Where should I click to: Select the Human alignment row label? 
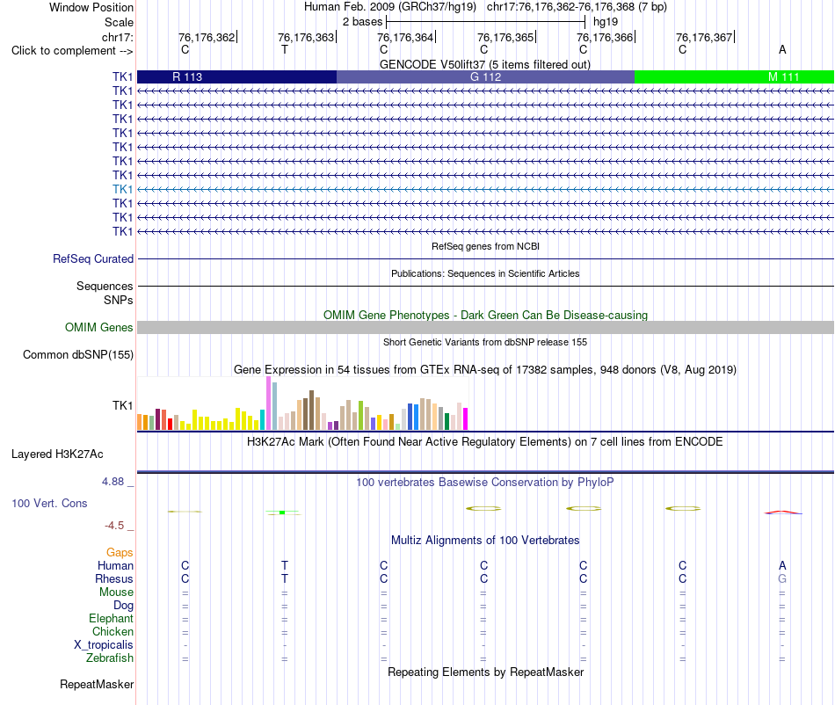coord(115,565)
